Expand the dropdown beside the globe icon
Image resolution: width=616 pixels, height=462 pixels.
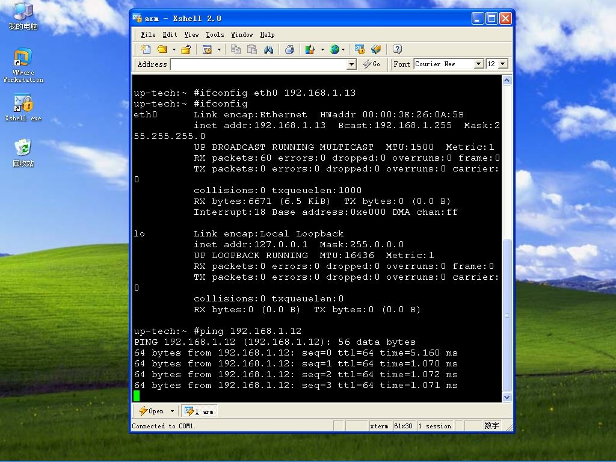(343, 49)
